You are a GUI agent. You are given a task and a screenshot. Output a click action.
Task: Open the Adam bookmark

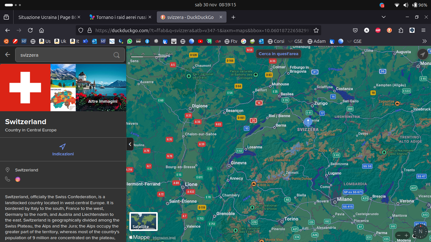coord(316,41)
